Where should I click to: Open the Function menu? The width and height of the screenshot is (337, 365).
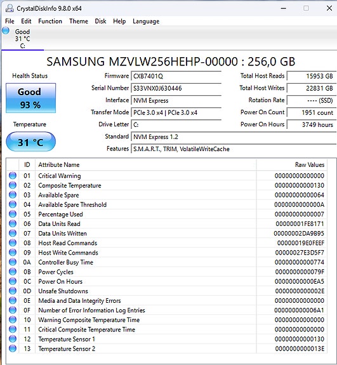click(50, 21)
